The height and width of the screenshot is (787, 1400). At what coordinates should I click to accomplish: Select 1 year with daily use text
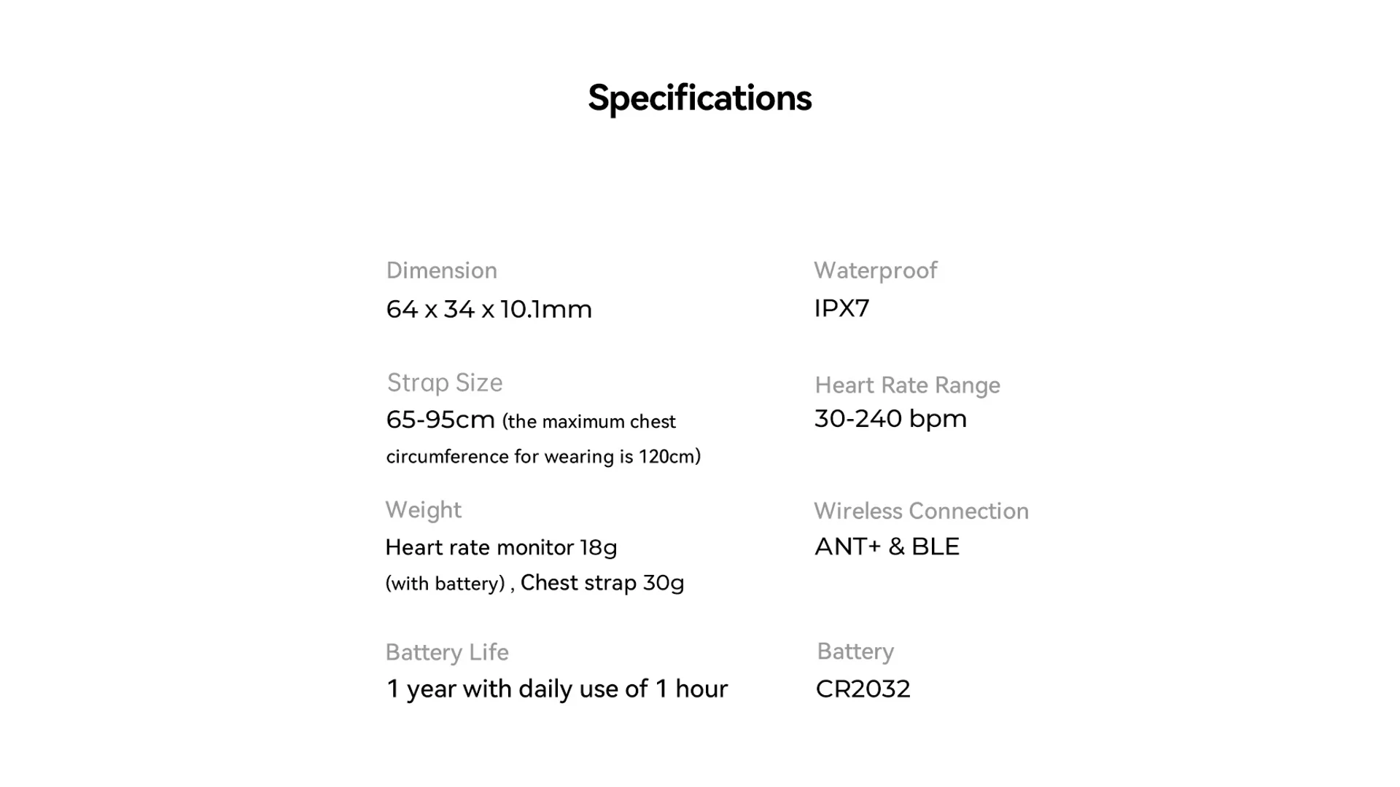tap(556, 689)
